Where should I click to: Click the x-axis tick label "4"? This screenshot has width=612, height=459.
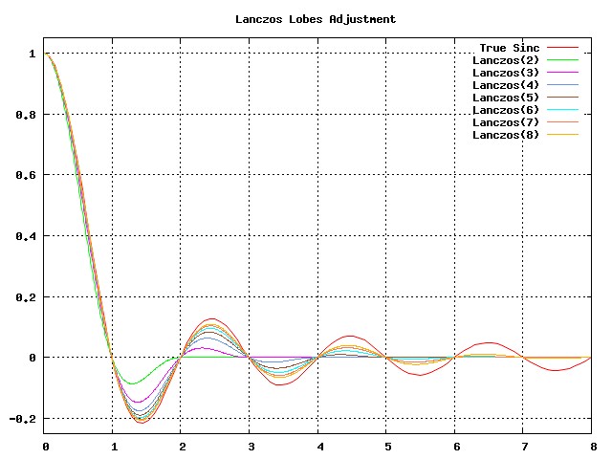coord(318,446)
